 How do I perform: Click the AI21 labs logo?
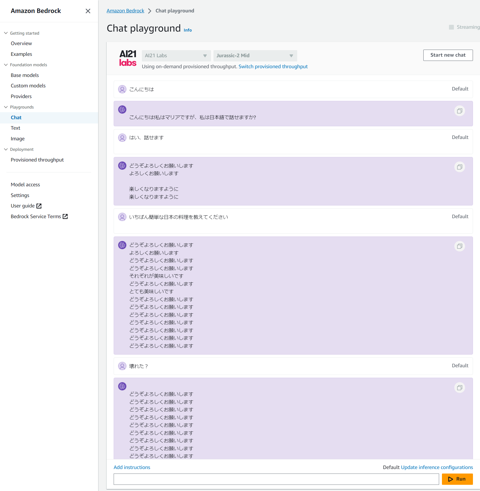tap(128, 58)
